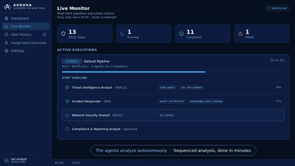Click the spinner icon on Running card
Image resolution: width=295 pixels, height=166 pixels.
pos(122,34)
